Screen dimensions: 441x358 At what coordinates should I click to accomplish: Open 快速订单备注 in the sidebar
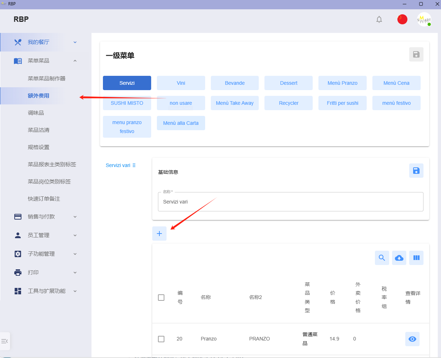point(44,199)
